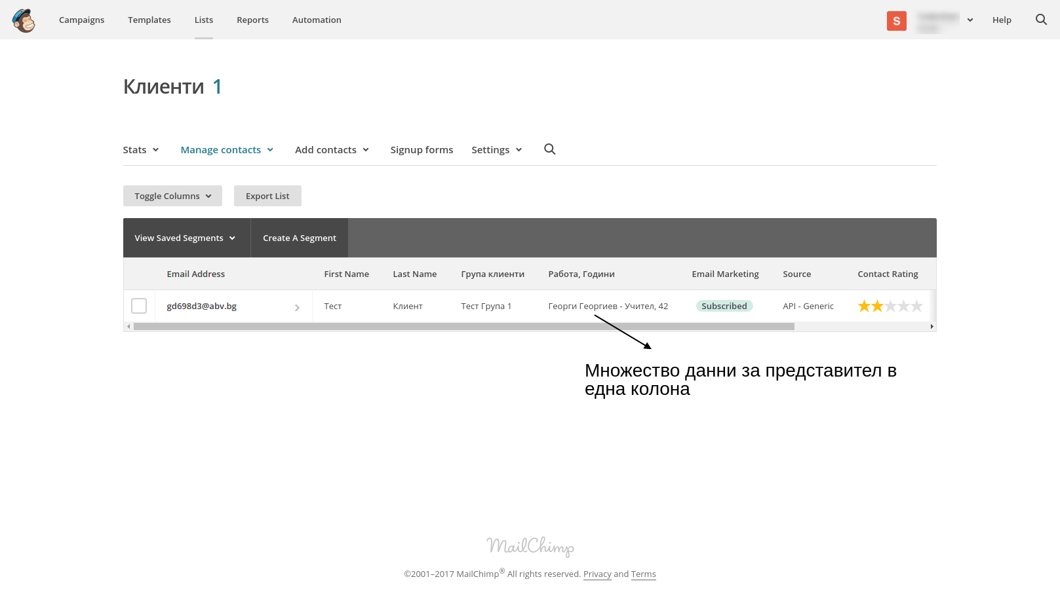Open the Settings dropdown

pyautogui.click(x=497, y=150)
